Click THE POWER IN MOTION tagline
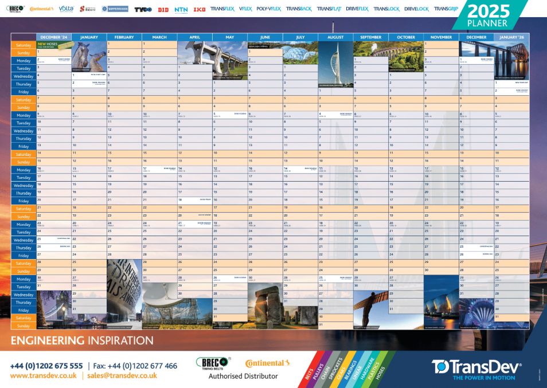The image size is (547, 388). [484, 378]
